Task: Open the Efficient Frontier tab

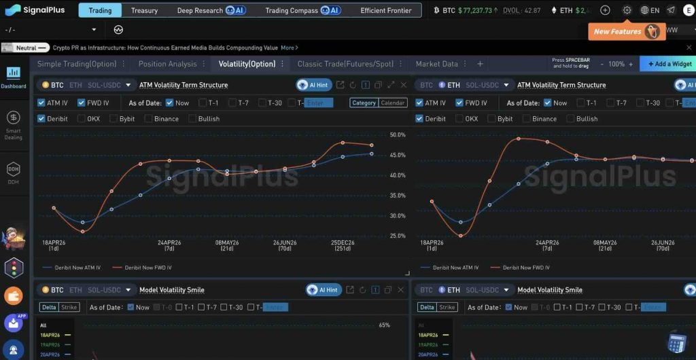Action: [x=386, y=10]
